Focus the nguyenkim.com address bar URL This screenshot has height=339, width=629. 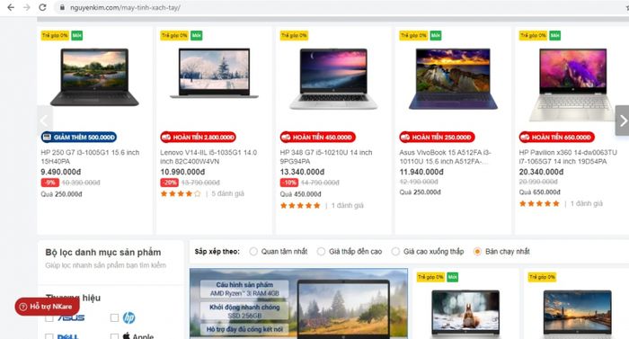(125, 7)
